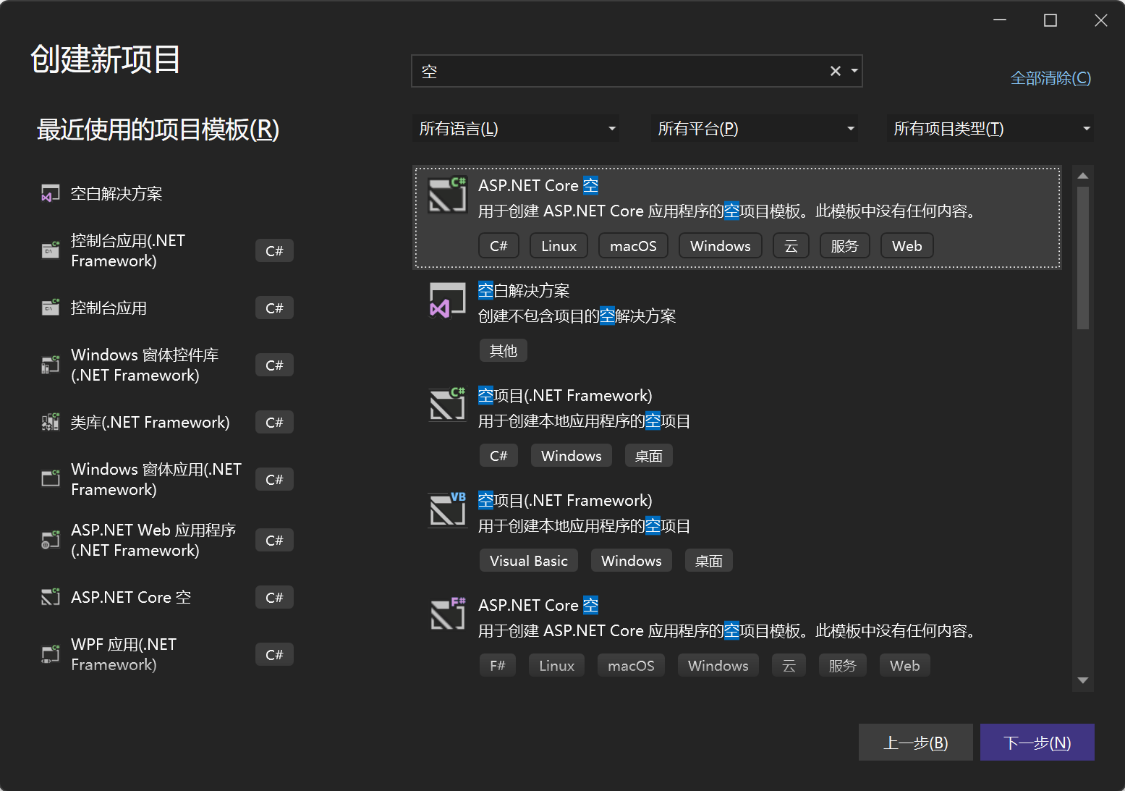Click the Visual Basic tag on VB 空项目 result
Screen dimensions: 1125x791
[x=529, y=561]
